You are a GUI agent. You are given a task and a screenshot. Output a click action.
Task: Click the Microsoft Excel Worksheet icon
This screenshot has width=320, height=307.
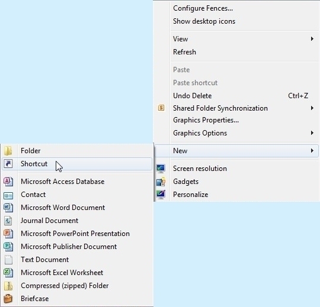[x=8, y=273]
